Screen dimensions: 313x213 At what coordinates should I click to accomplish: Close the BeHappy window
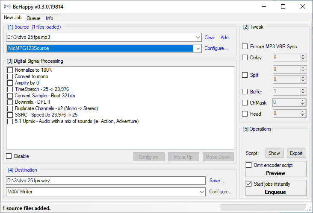[303, 6]
